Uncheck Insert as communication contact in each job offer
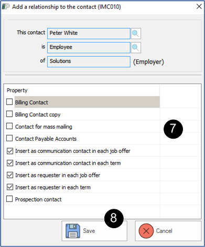Image resolution: width=205 pixels, height=247 pixels. coord(10,151)
